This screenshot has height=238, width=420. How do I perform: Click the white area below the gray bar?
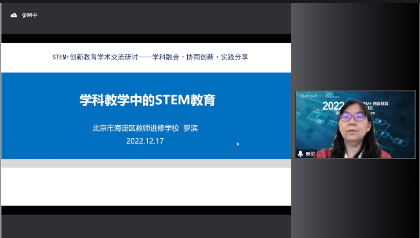[146, 186]
